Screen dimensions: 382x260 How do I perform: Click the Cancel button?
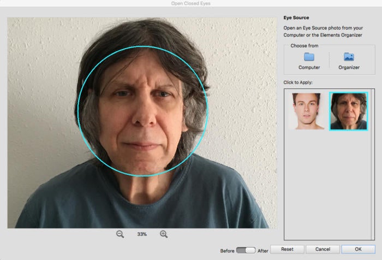click(x=323, y=249)
